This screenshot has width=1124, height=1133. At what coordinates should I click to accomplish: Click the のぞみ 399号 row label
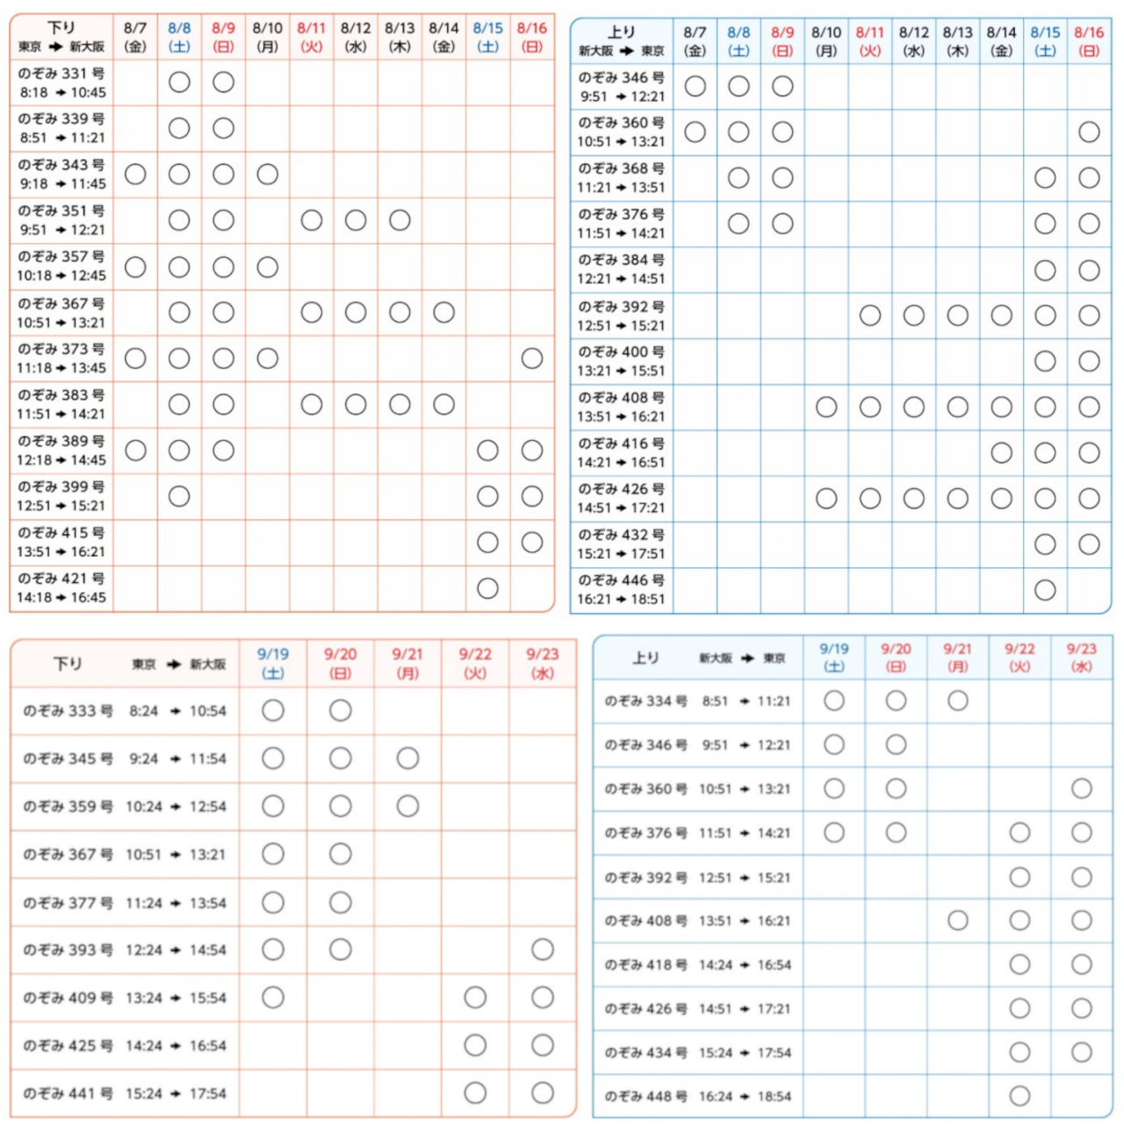pyautogui.click(x=61, y=496)
